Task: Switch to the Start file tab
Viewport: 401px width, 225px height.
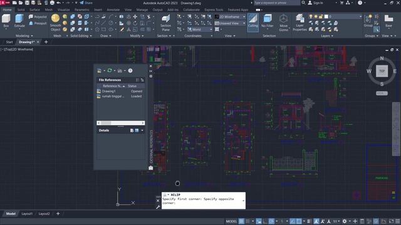Action: click(9, 42)
